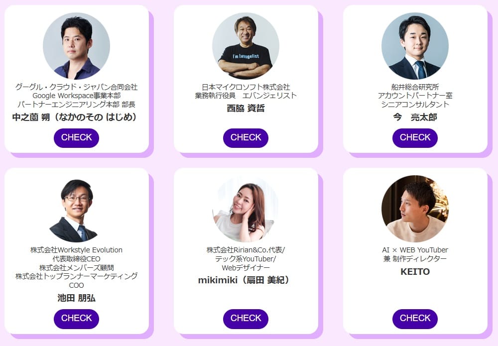Click the 船井総合研究所 speaker's round photo
This screenshot has height=346, width=498.
[415, 46]
